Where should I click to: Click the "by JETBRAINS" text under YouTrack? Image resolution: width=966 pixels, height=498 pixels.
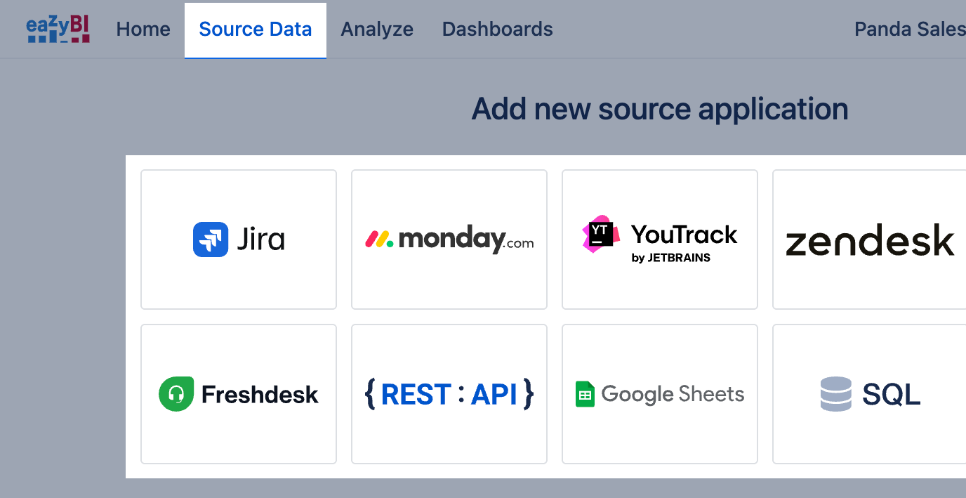[x=670, y=258]
